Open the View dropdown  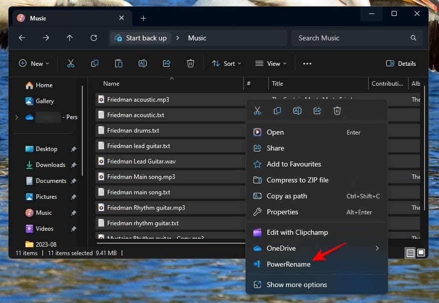(x=270, y=63)
